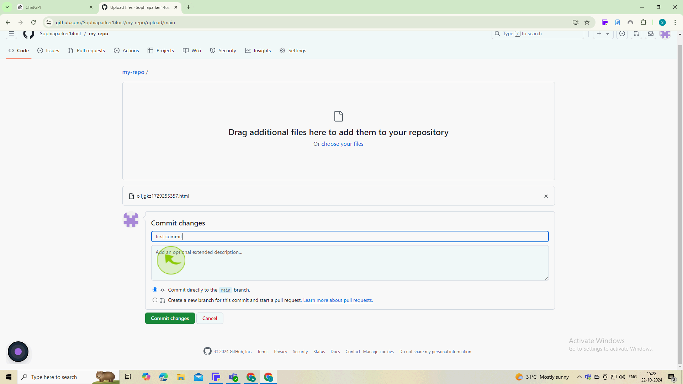The height and width of the screenshot is (384, 683).
Task: Click the choose your files link
Action: pos(343,144)
